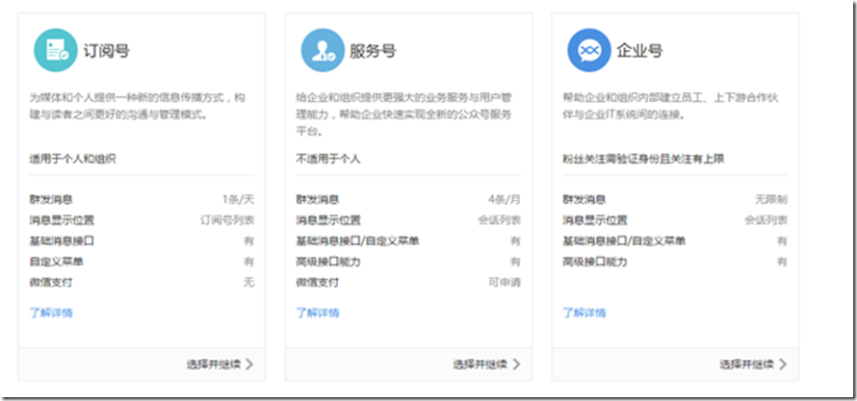The height and width of the screenshot is (401, 857).
Task: Click 消息显示位置 label in 服务号 card
Action: click(328, 220)
